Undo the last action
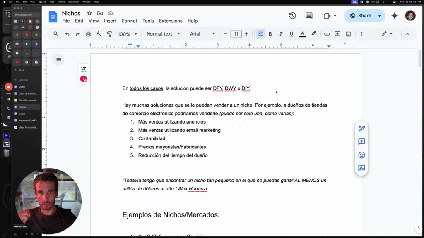424x238 pixels. 67,34
